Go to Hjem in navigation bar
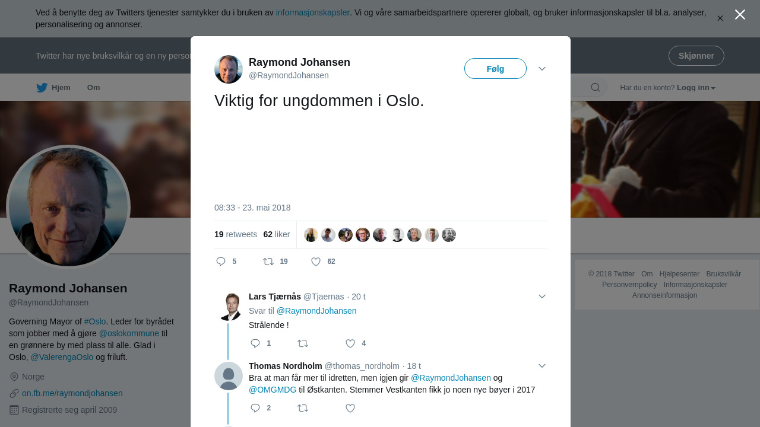Screen dimensions: 760x427 point(53,88)
